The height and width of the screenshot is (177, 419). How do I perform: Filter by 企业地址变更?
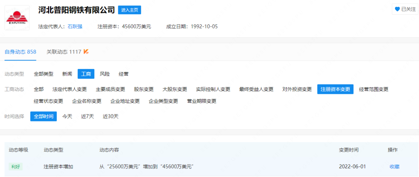click(125, 101)
